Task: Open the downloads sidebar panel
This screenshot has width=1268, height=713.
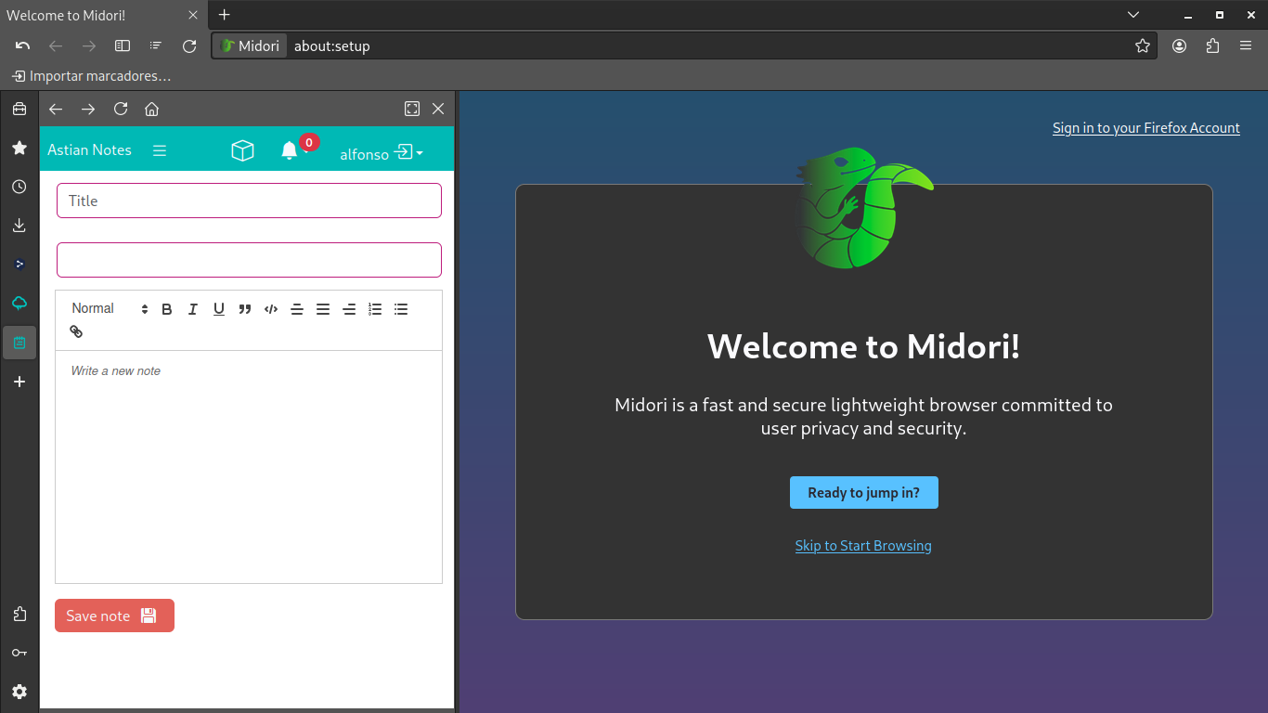Action: coord(19,226)
